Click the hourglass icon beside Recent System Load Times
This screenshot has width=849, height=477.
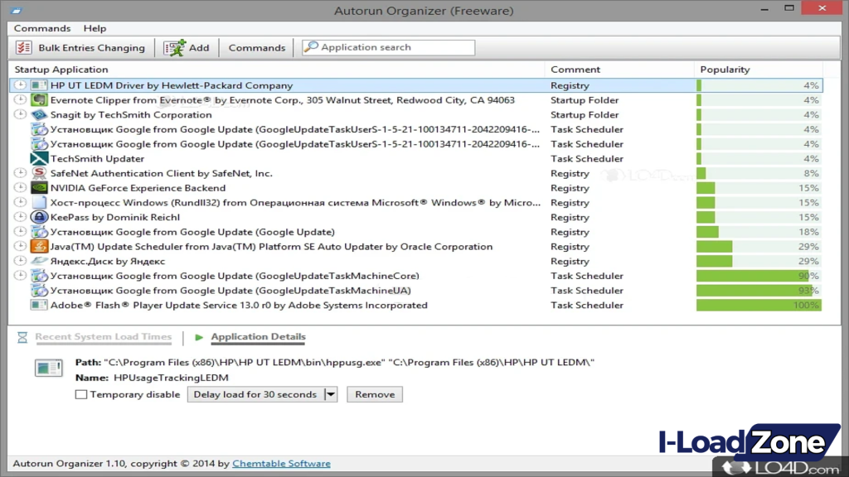pos(22,337)
